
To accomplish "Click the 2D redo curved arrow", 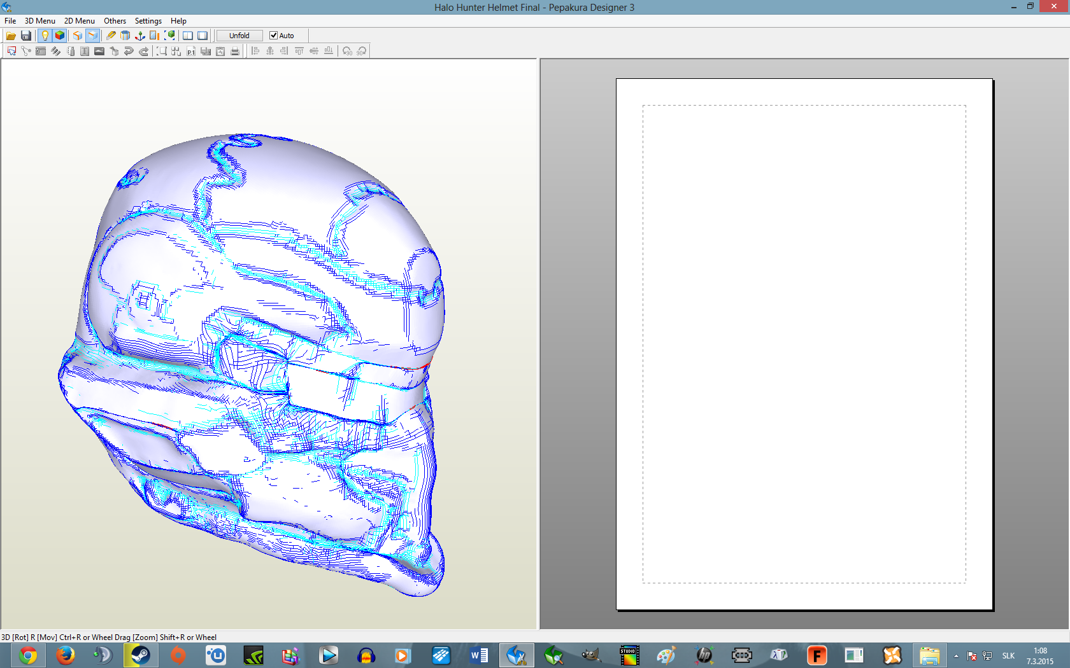I will pyautogui.click(x=143, y=52).
